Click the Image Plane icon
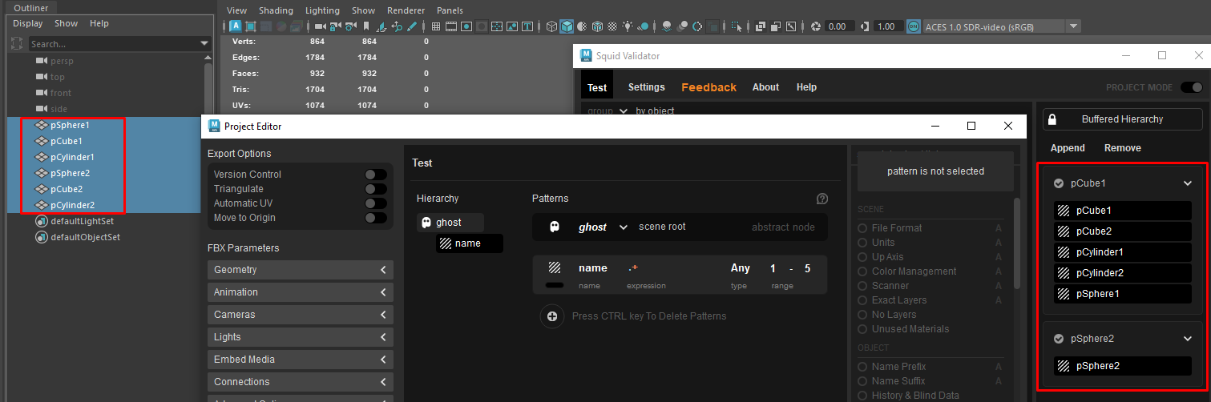Screen dimensions: 1211x402 381,26
